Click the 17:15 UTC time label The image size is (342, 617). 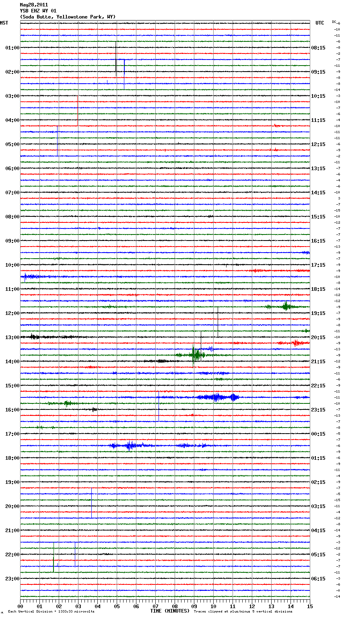(x=318, y=265)
